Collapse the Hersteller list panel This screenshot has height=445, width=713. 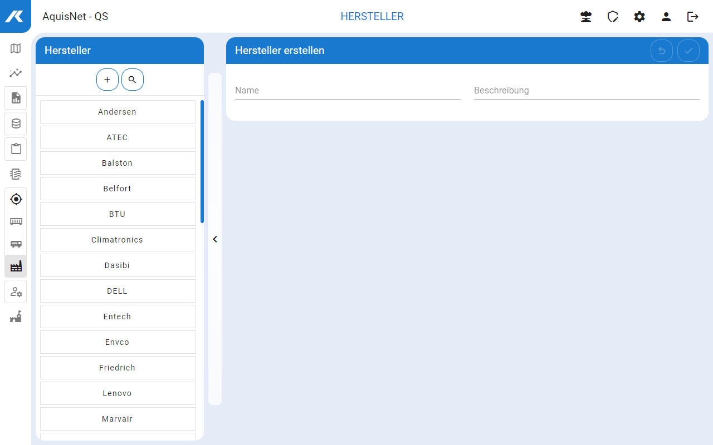215,239
